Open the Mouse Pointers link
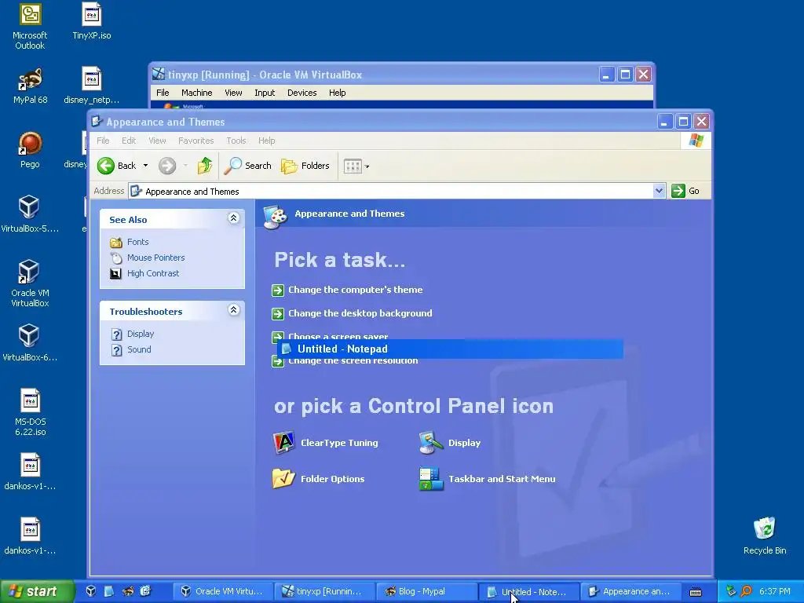The height and width of the screenshot is (603, 804). pyautogui.click(x=156, y=258)
